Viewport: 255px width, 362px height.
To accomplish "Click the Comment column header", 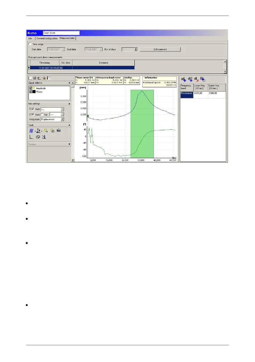I will [104, 63].
